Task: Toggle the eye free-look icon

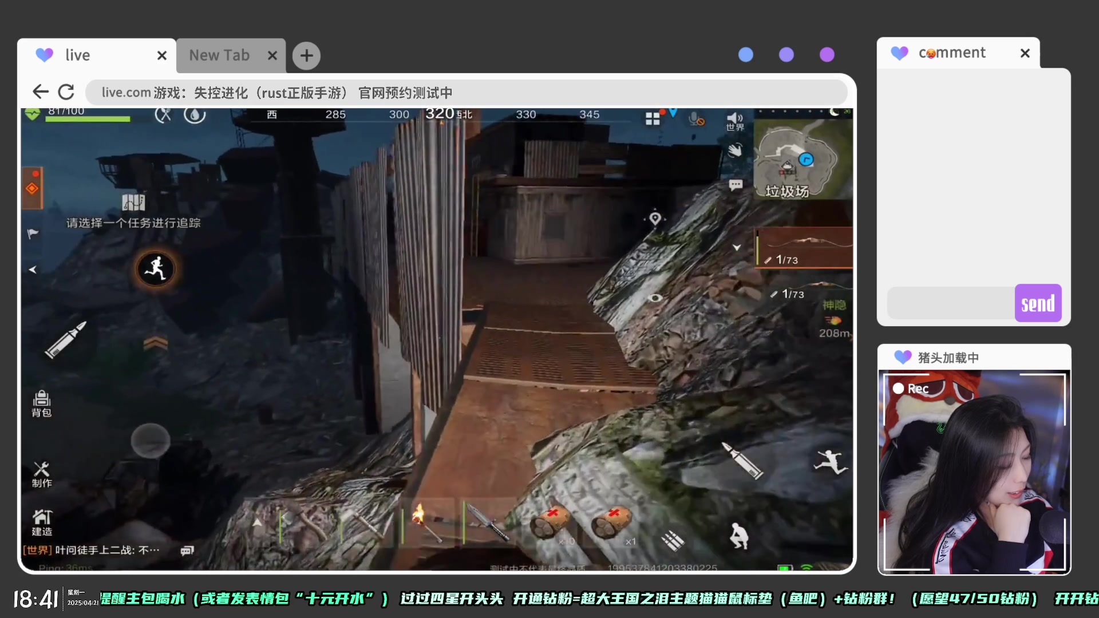Action: click(655, 298)
